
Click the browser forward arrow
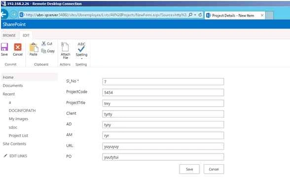[x=13, y=14]
